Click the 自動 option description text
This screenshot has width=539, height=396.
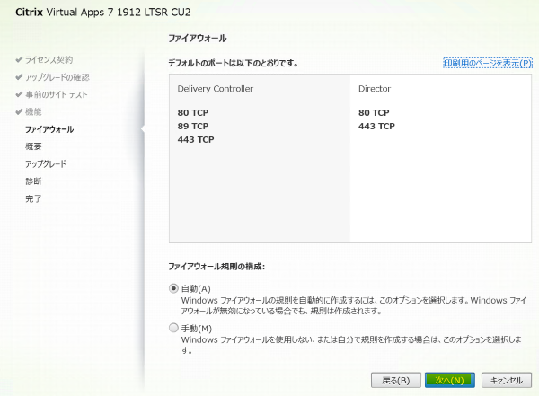(354, 305)
